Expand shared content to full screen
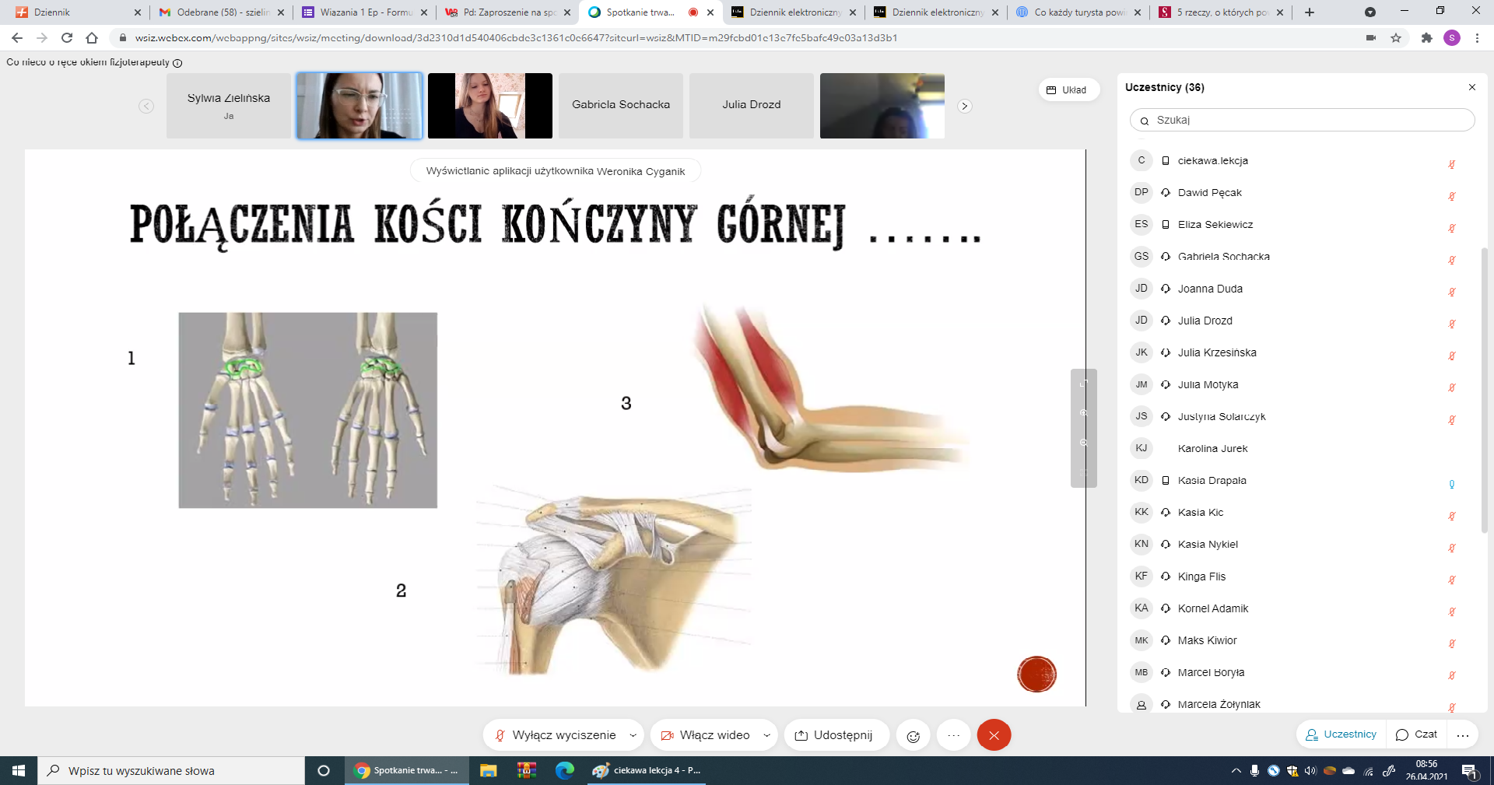1494x785 pixels. [1083, 384]
